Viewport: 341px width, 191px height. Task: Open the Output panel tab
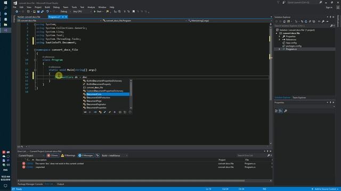pos(60,184)
